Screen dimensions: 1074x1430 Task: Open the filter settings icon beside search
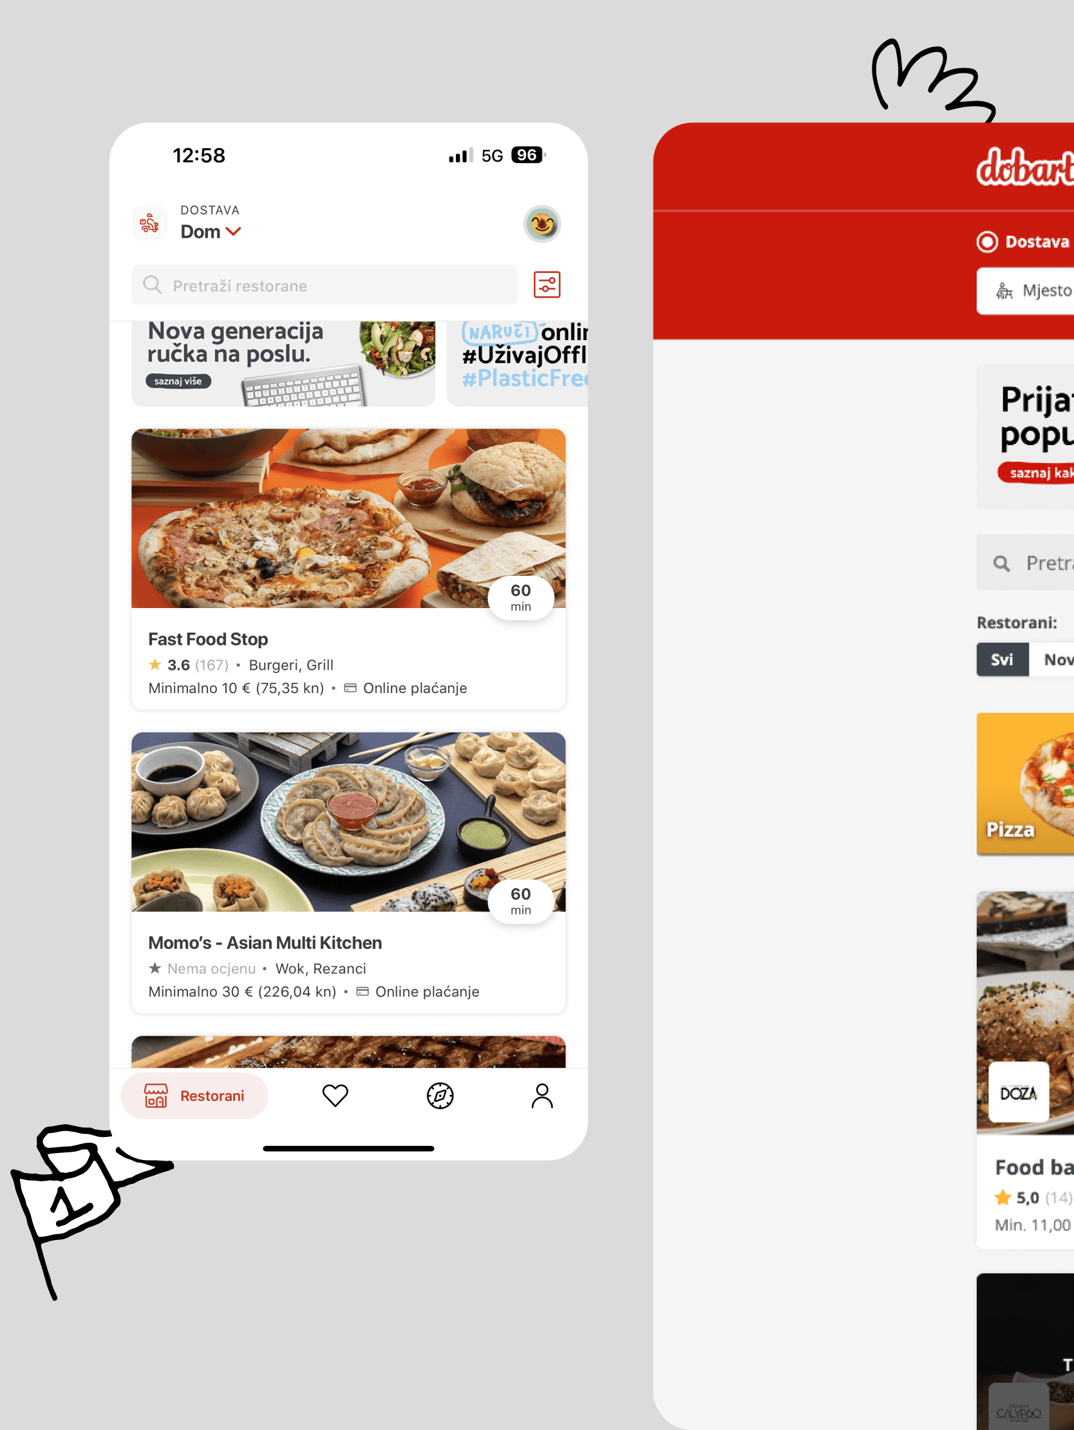547,285
